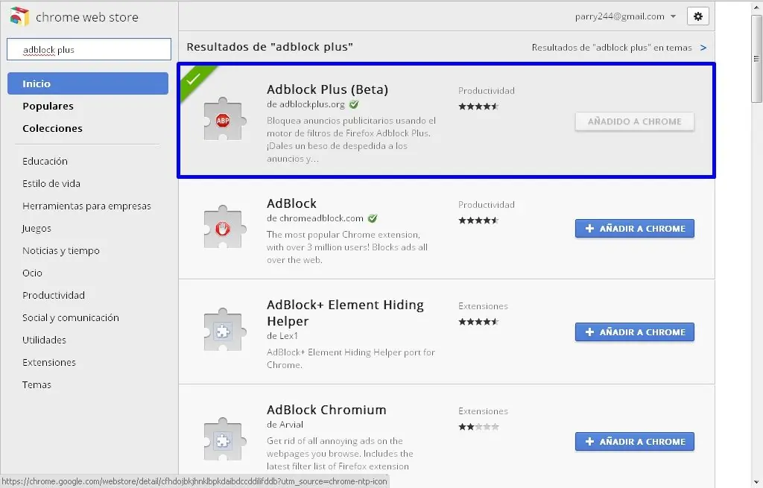This screenshot has width=763, height=488.
Task: Select the Ocio category
Action: click(x=32, y=273)
